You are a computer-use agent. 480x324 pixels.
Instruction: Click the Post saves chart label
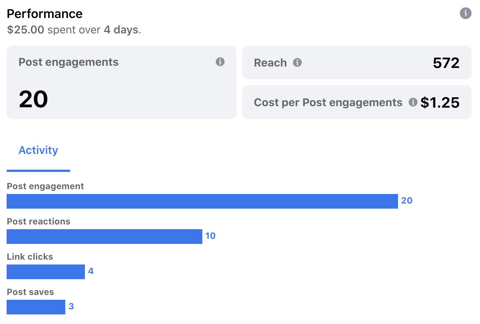(30, 292)
